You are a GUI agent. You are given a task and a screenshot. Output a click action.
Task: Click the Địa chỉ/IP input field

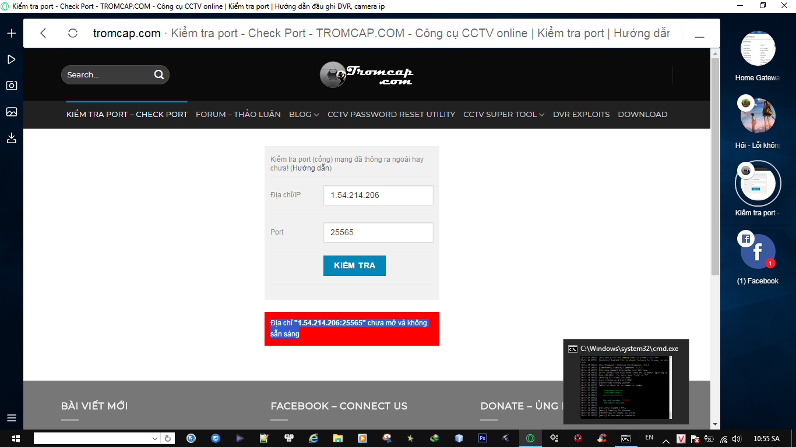[378, 196]
